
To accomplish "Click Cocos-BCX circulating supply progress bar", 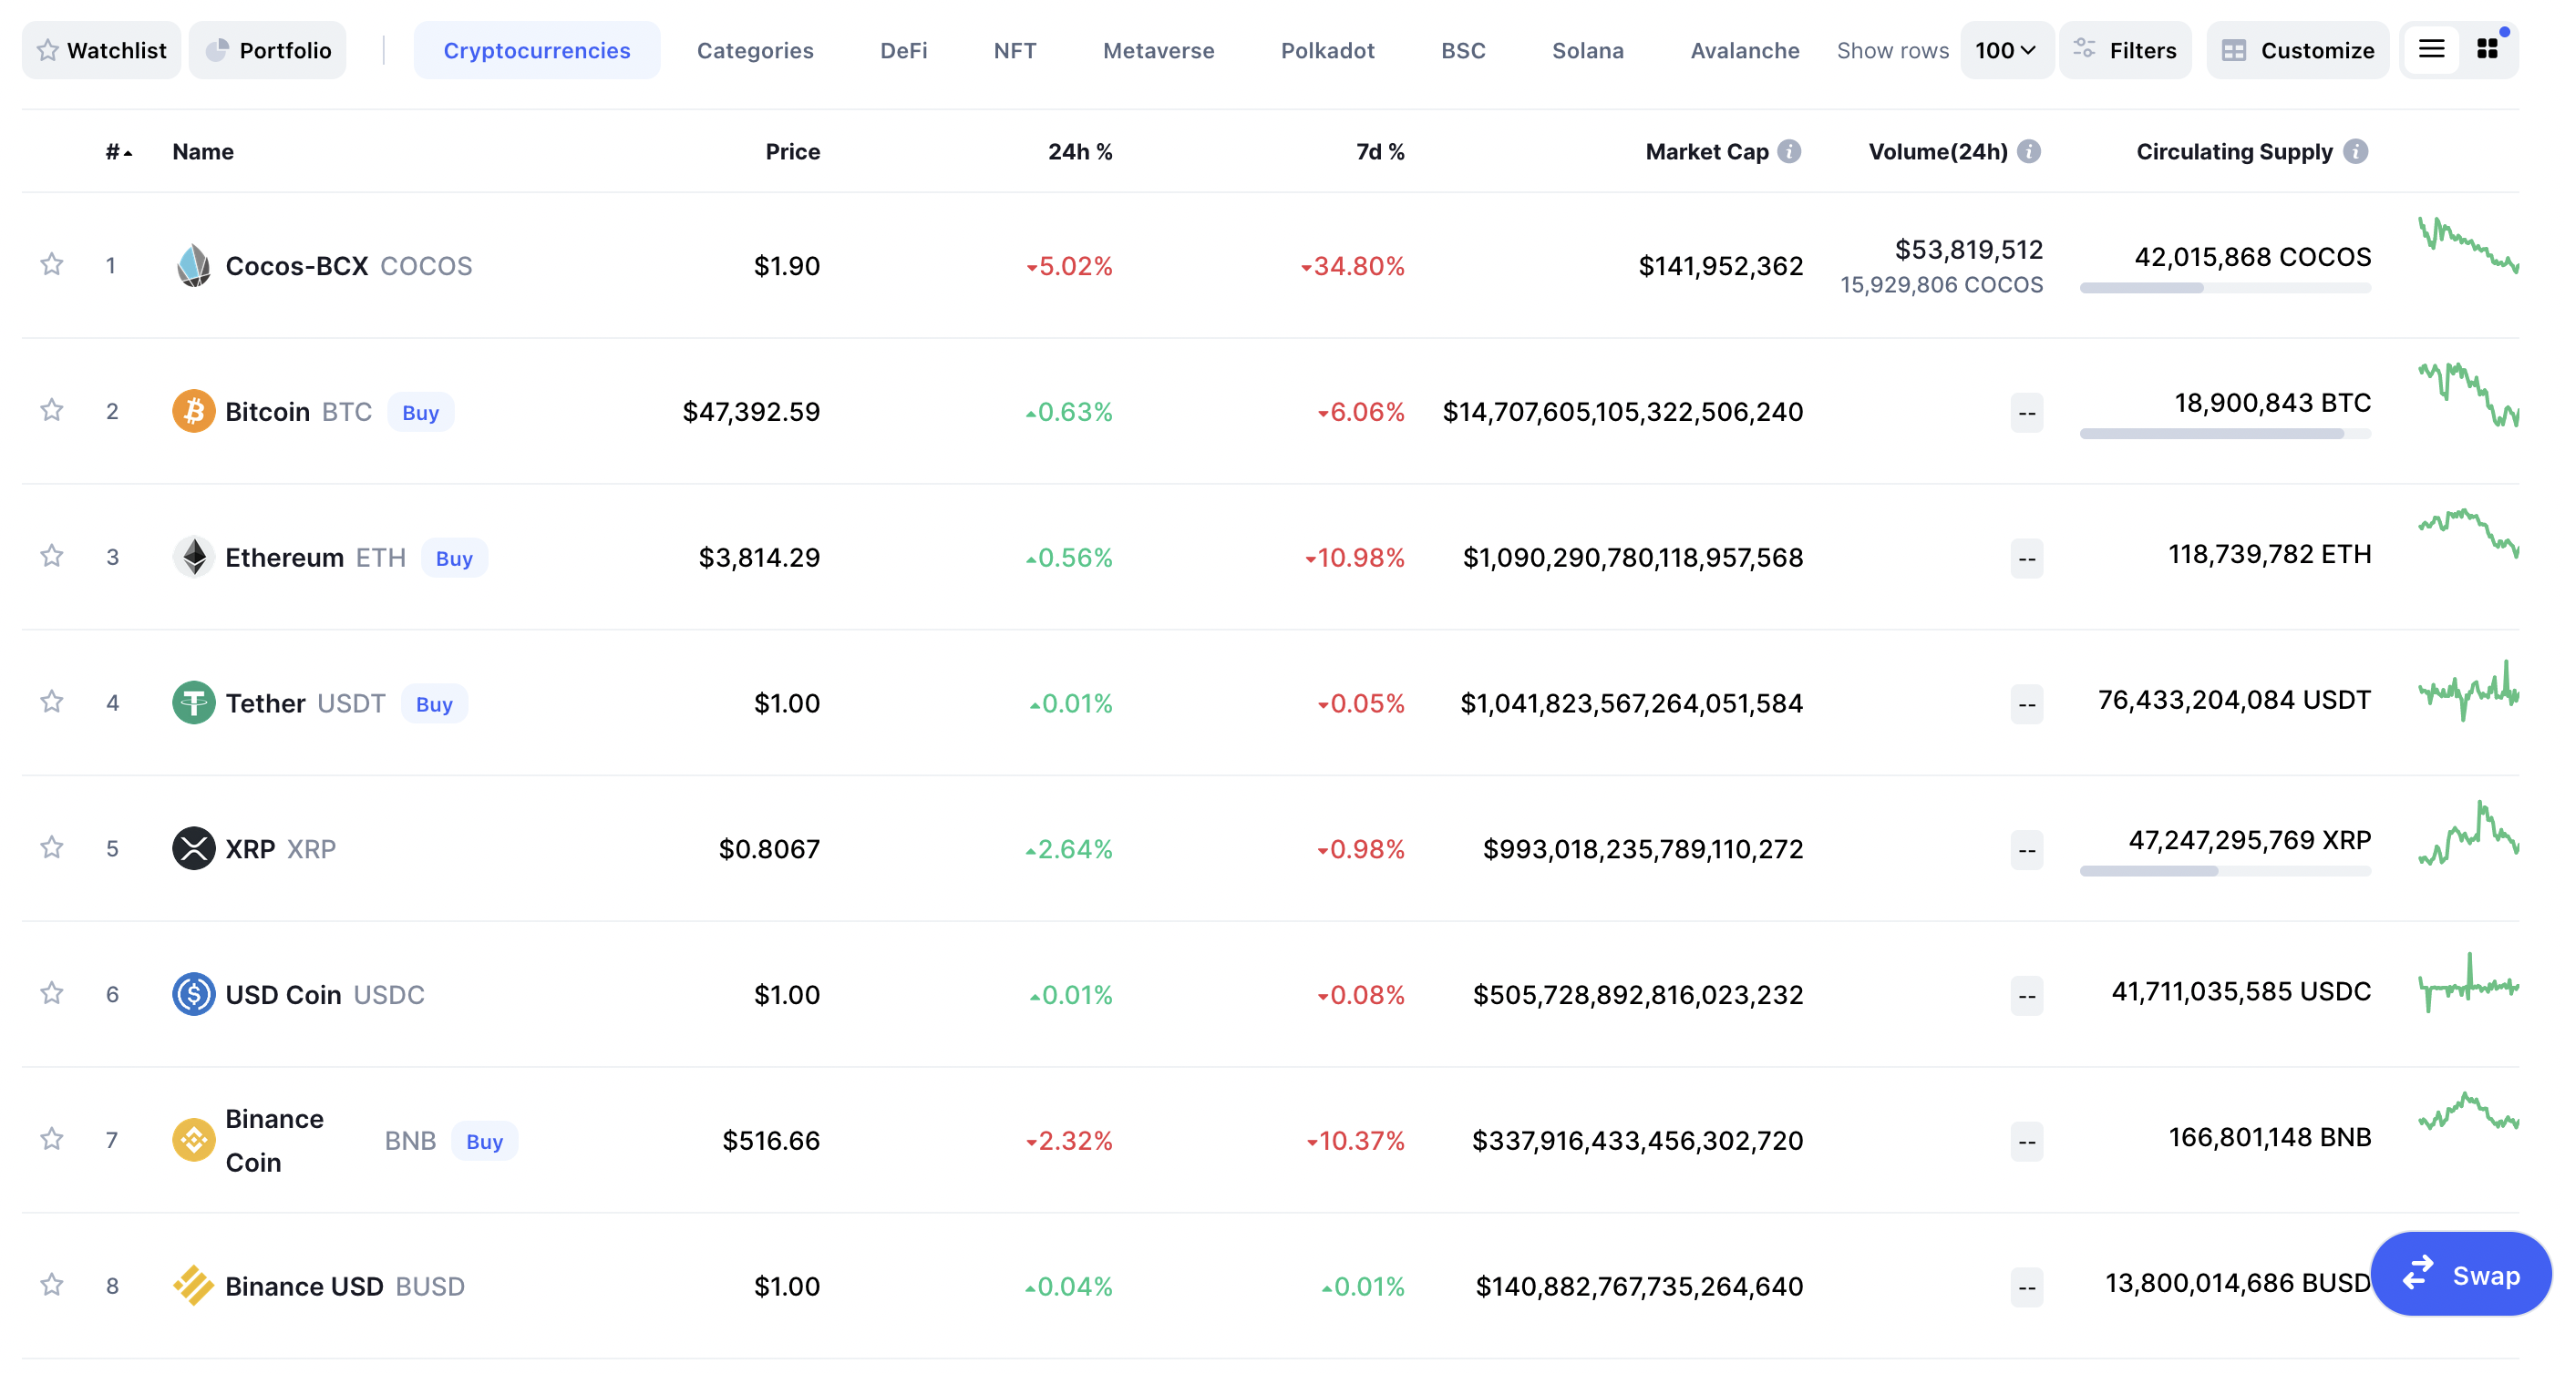I will coord(2225,288).
